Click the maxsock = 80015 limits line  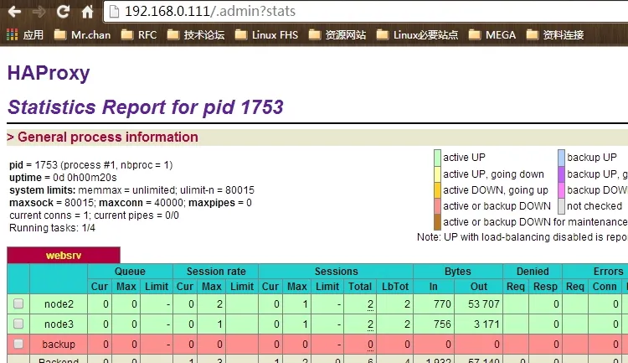131,203
